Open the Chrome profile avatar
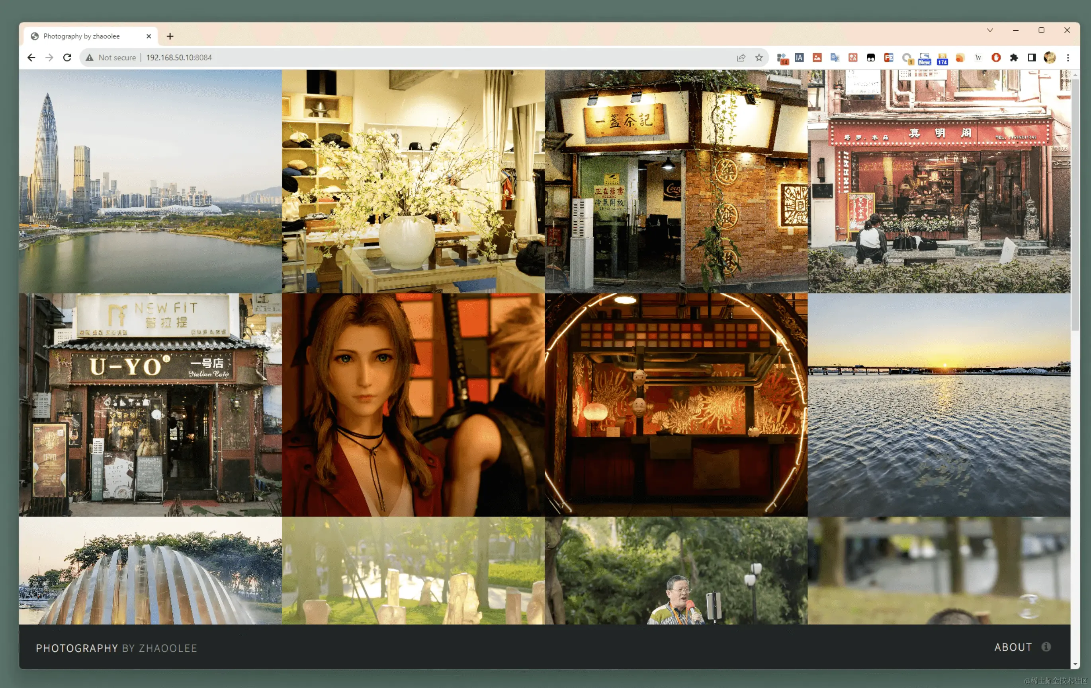 tap(1050, 58)
